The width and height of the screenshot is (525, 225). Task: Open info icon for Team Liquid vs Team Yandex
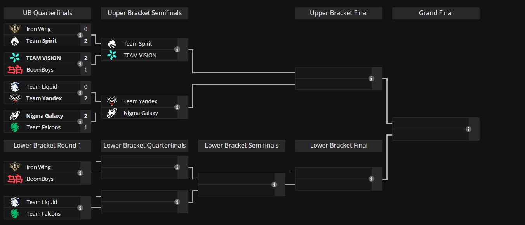[x=80, y=93]
